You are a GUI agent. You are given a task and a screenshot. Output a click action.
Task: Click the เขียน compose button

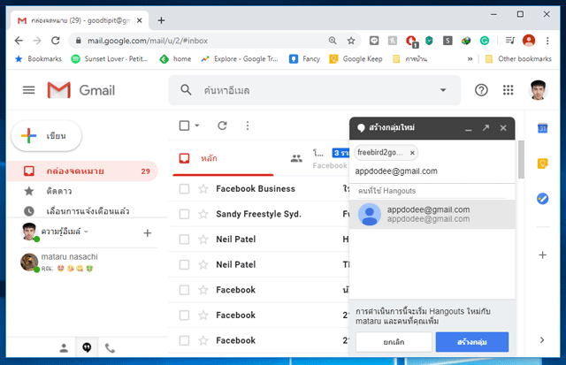click(46, 135)
